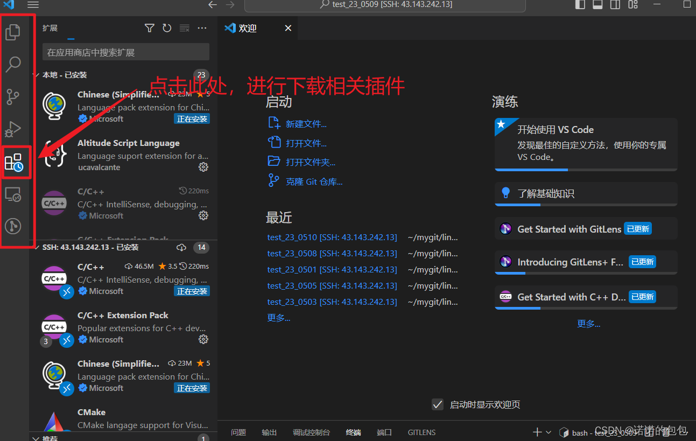Open recent test_23_0510 SSH workspace
The height and width of the screenshot is (441, 696).
pos(332,237)
